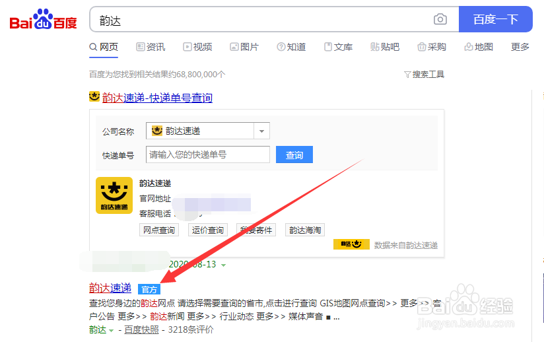Click the 官网地址 label

point(155,199)
